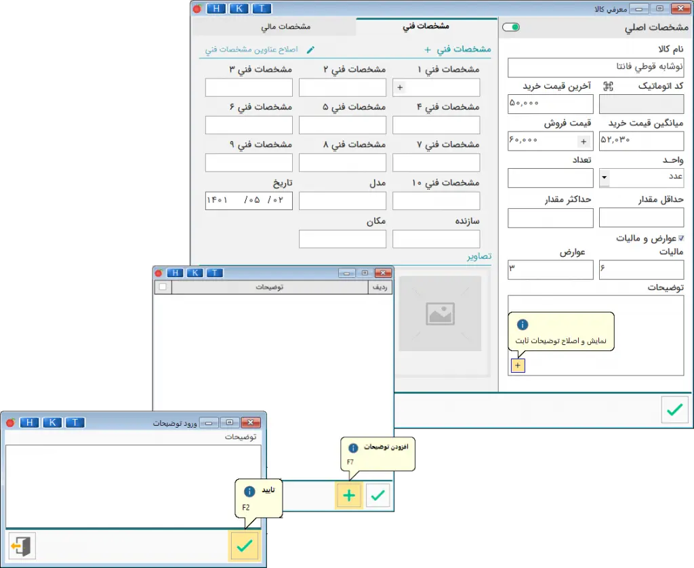This screenshot has width=694, height=568.
Task: Expand مشخصات فنی section with plus
Action: (x=428, y=49)
